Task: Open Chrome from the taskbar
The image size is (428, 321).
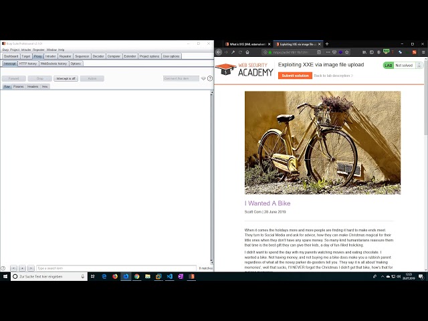Action: 136,276
